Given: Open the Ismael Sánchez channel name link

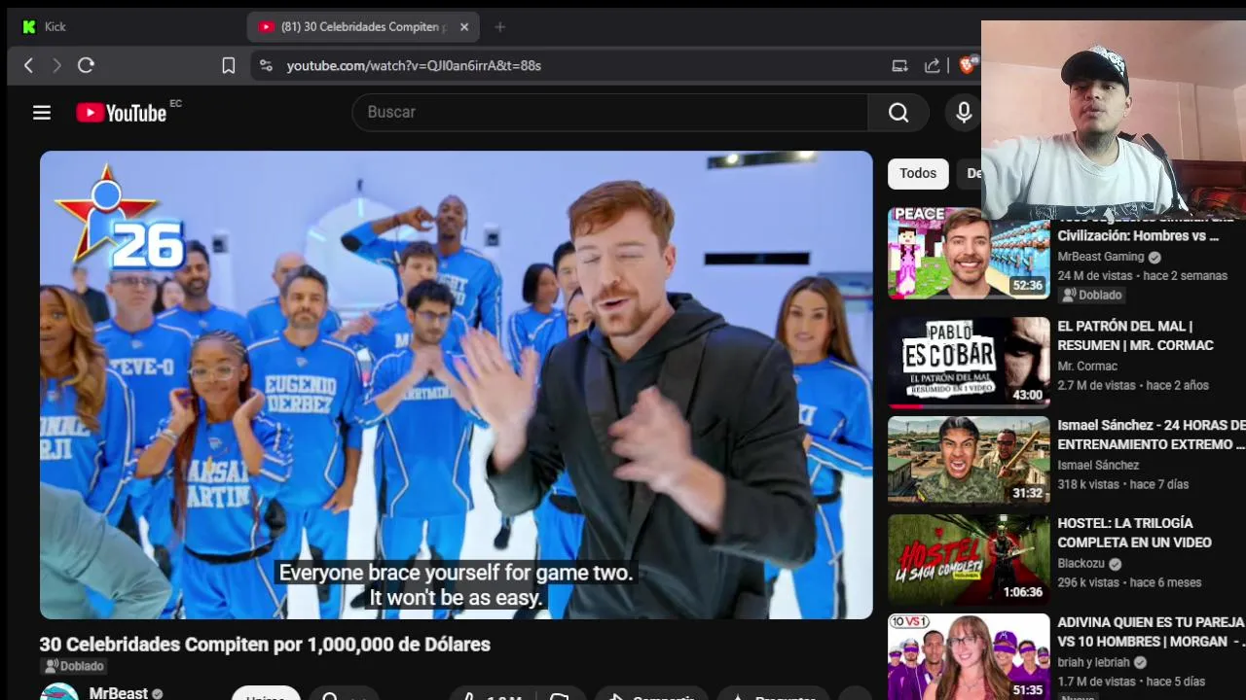Looking at the screenshot, I should click(1098, 466).
